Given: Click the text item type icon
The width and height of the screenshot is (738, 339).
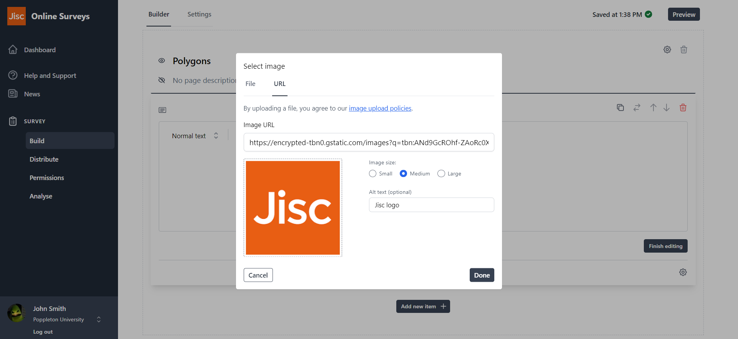Looking at the screenshot, I should 163,110.
